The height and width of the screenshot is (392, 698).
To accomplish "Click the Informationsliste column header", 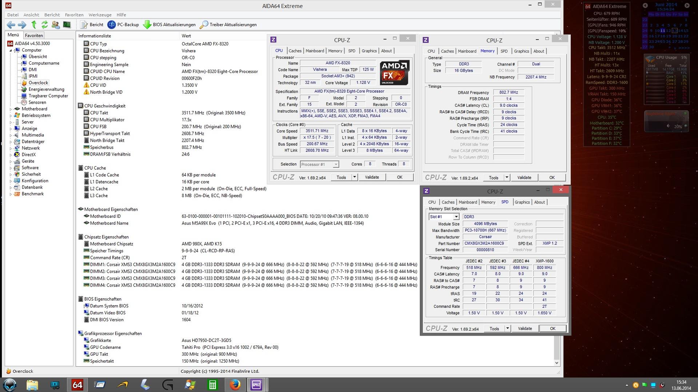I will [x=95, y=36].
